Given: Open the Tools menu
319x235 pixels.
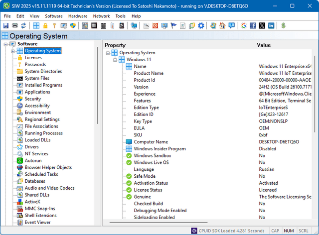Looking at the screenshot, I should click(x=121, y=16).
